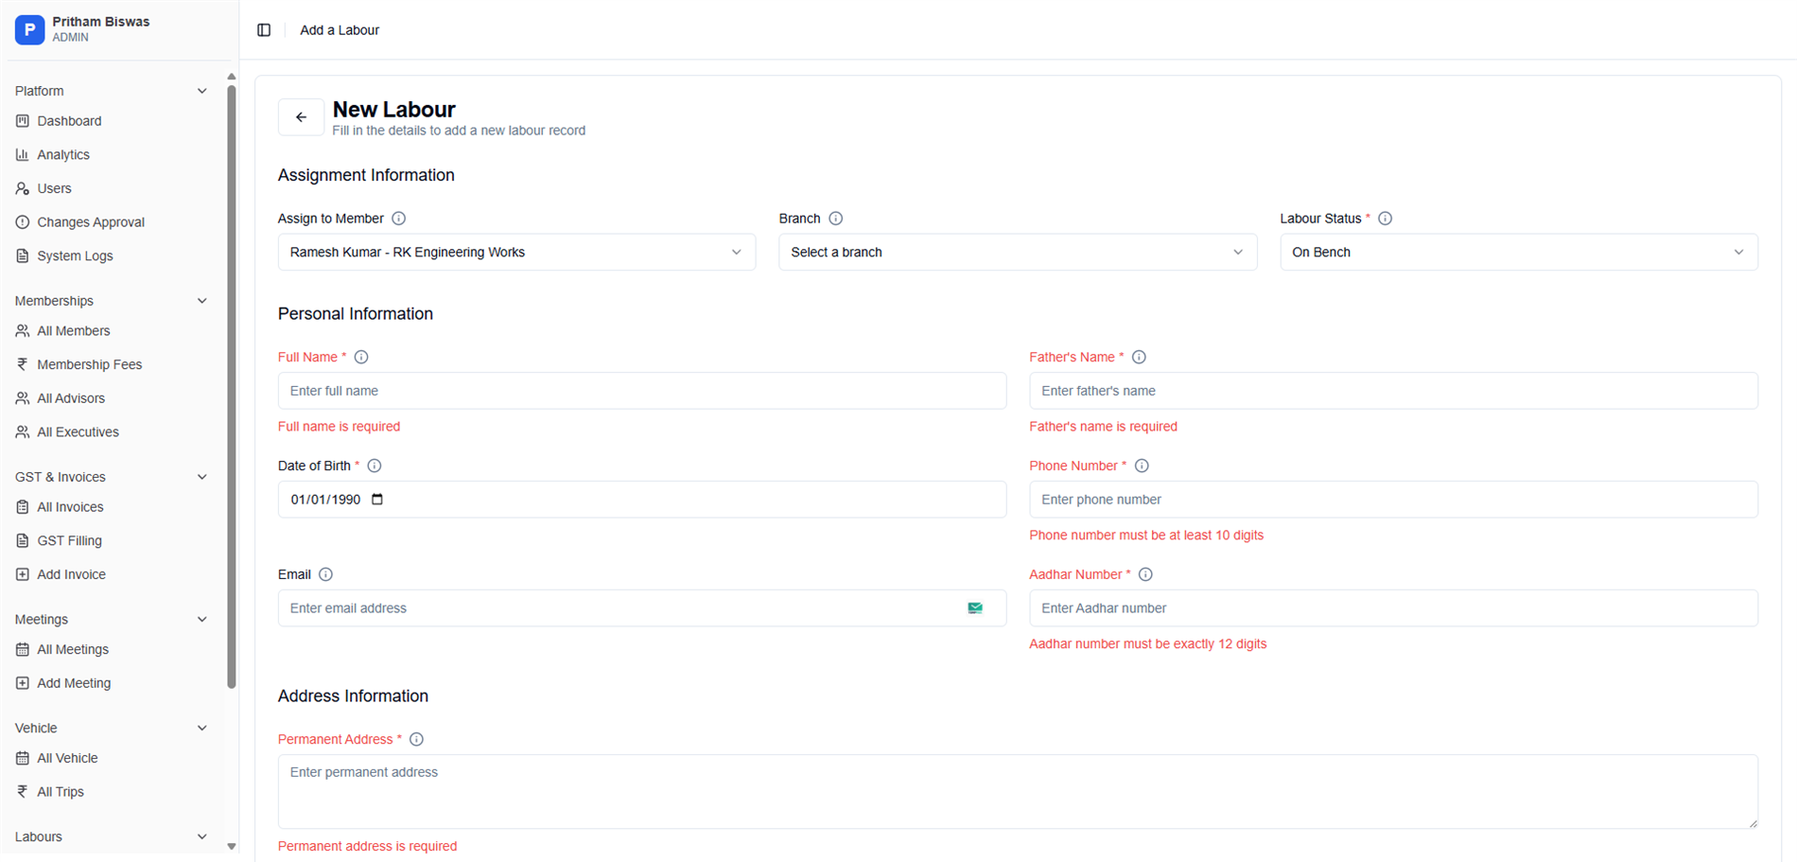Click the Full Name input field

pyautogui.click(x=642, y=391)
